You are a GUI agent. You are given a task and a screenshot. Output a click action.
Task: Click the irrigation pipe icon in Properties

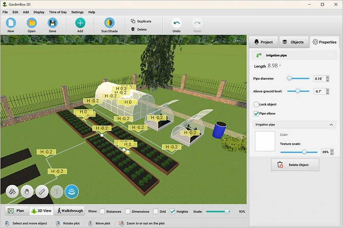coord(259,55)
